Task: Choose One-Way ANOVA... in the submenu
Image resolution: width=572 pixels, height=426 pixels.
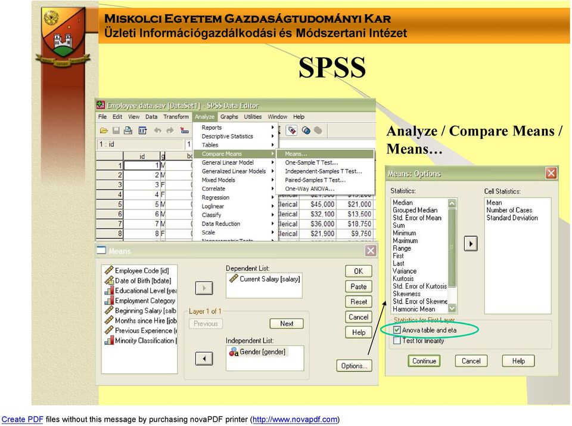Action: pyautogui.click(x=325, y=189)
